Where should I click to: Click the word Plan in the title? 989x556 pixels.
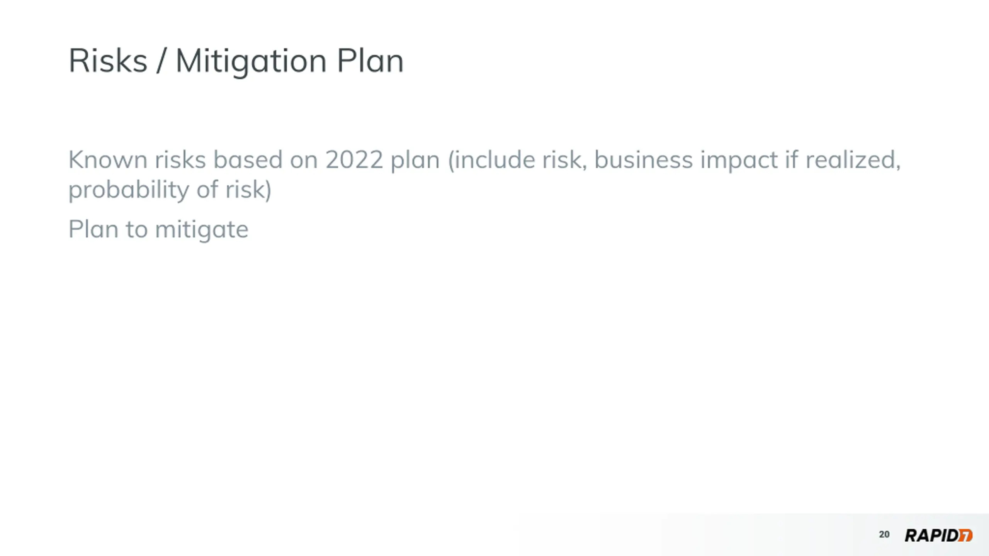370,60
